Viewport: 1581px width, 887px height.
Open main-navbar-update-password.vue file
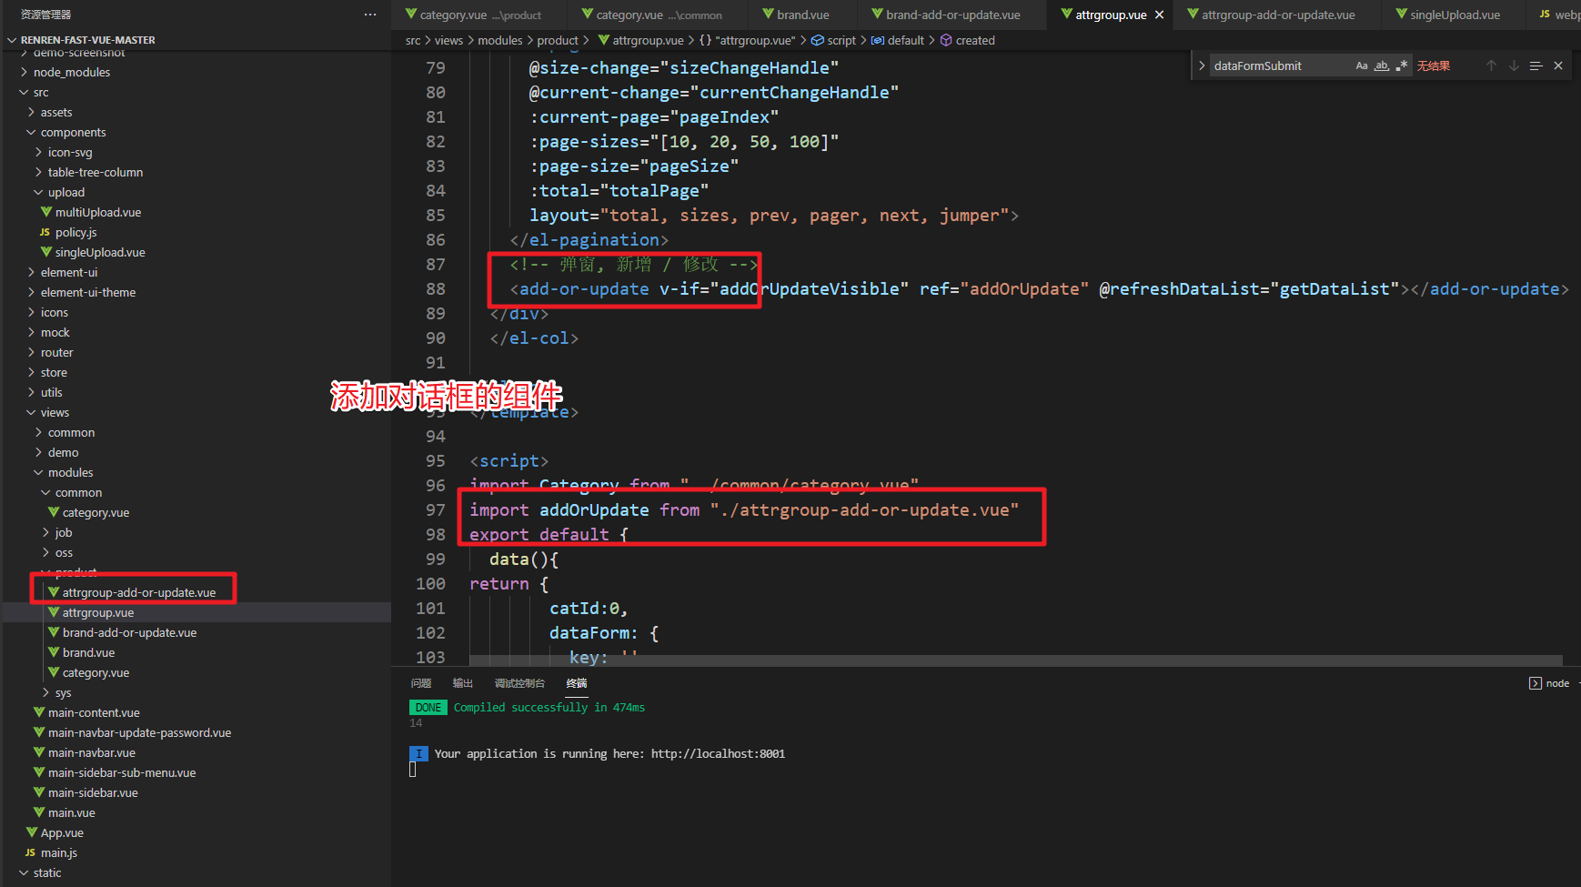139,733
